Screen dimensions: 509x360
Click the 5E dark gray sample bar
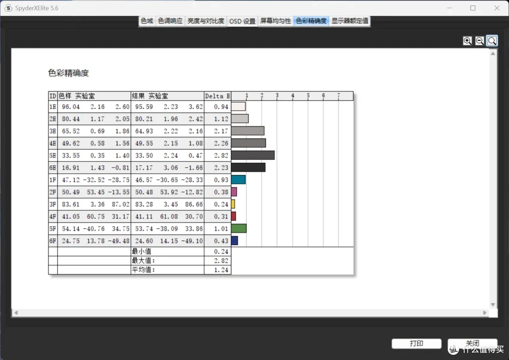(253, 155)
